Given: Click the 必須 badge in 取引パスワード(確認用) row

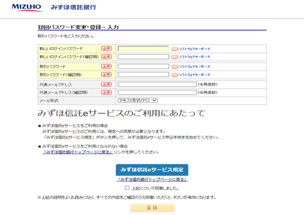Looking at the screenshot, I should [x=107, y=75].
